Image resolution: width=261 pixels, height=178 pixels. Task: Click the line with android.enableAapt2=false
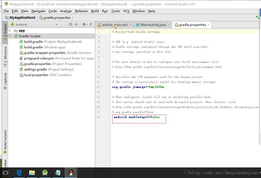(x=136, y=117)
